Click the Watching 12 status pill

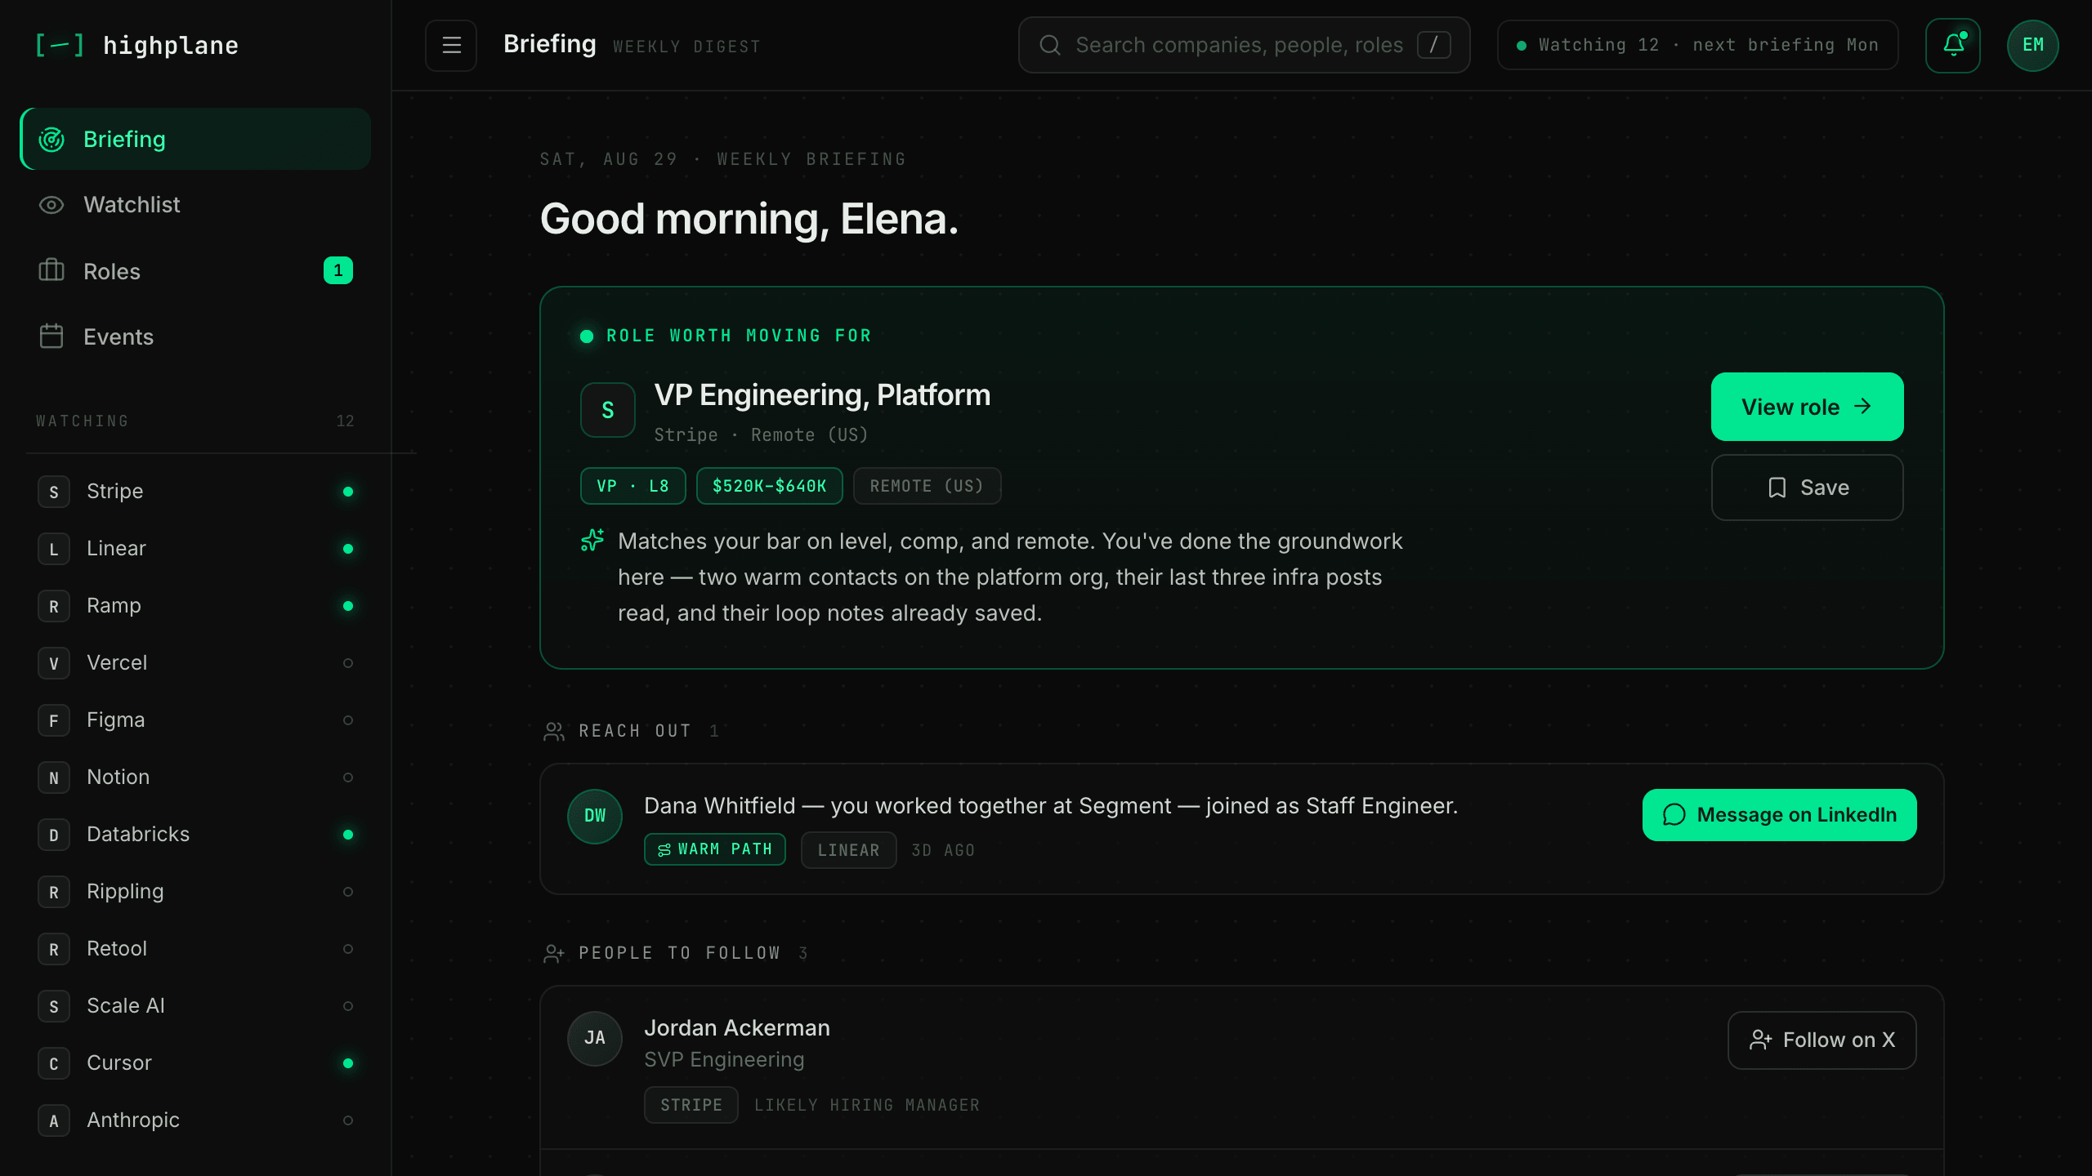1697,45
